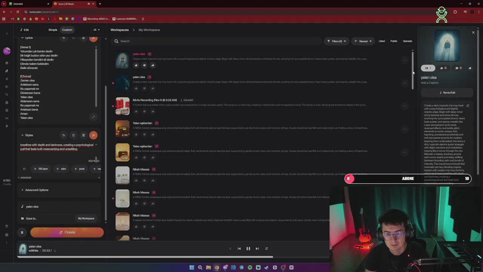
Task: Open the Filters (3) dropdown
Action: click(x=337, y=41)
